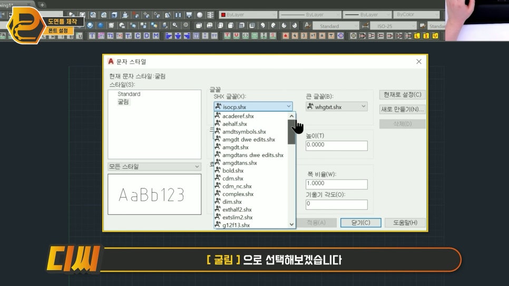Click font list scrollbar down arrow
509x286 pixels.
291,224
